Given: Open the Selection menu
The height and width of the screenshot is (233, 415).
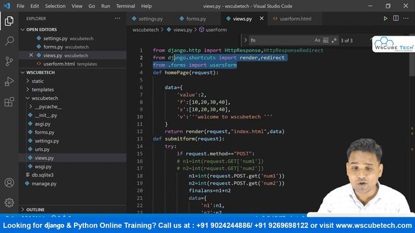Looking at the screenshot, I should tap(55, 6).
